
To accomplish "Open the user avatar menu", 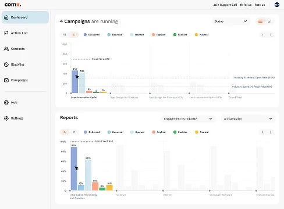I will tap(277, 5).
